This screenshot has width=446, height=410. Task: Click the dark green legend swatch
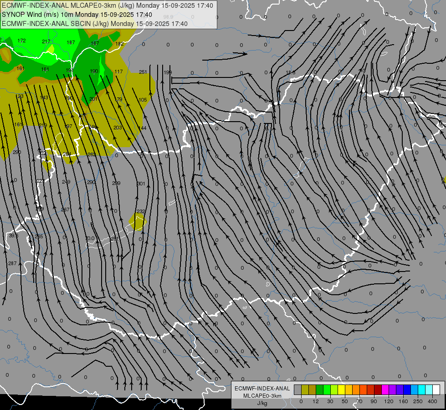tap(320, 390)
